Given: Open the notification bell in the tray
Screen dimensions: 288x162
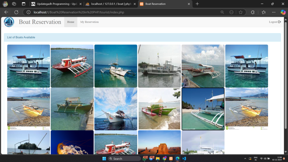Looking at the screenshot, I should 284,159.
